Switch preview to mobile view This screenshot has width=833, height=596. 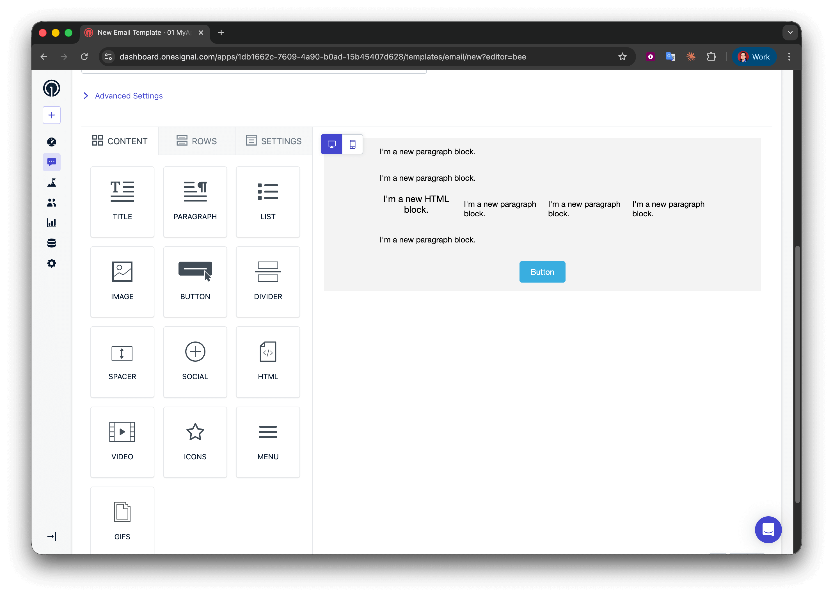tap(352, 144)
